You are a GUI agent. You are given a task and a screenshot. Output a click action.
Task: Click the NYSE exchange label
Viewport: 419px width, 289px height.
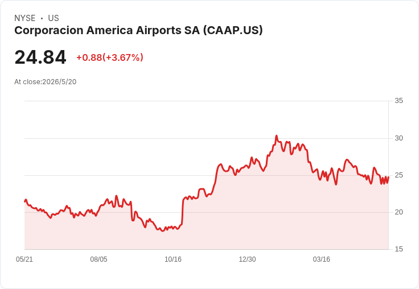pos(25,18)
